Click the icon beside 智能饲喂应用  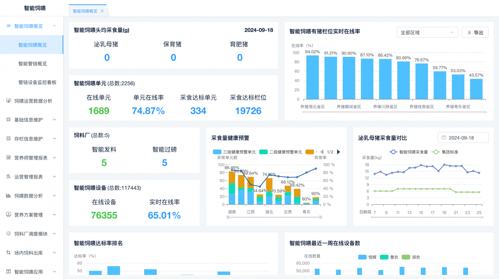coord(8,271)
